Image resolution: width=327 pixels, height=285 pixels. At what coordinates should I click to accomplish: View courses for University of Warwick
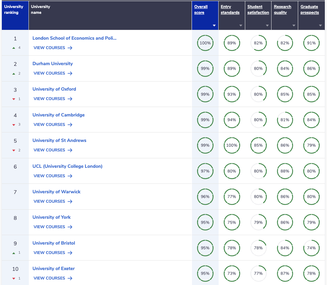click(53, 201)
